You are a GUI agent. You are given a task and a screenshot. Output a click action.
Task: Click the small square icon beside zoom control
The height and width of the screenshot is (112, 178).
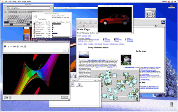pyautogui.click(x=10, y=97)
